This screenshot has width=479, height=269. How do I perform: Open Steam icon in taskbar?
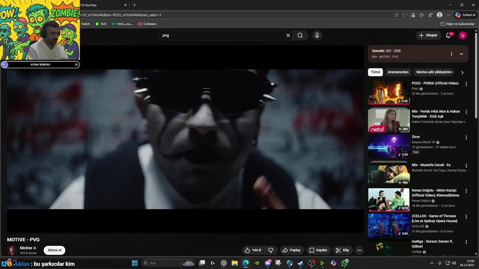(x=300, y=263)
